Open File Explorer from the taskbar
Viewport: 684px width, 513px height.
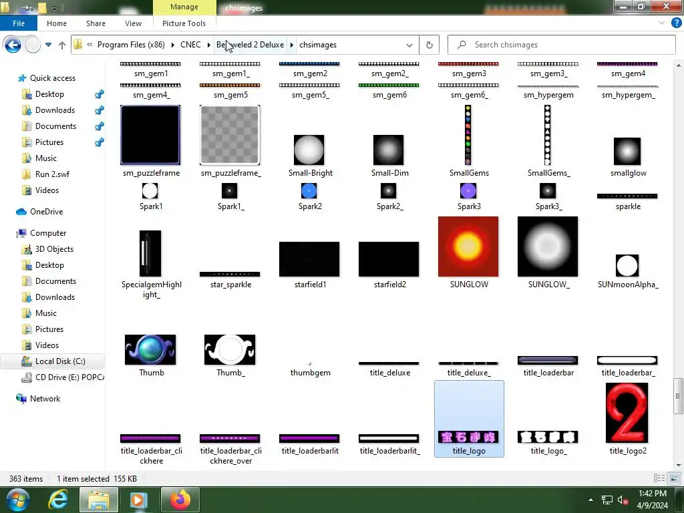coord(99,500)
